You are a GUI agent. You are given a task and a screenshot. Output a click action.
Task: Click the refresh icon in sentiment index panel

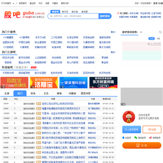(160, 32)
